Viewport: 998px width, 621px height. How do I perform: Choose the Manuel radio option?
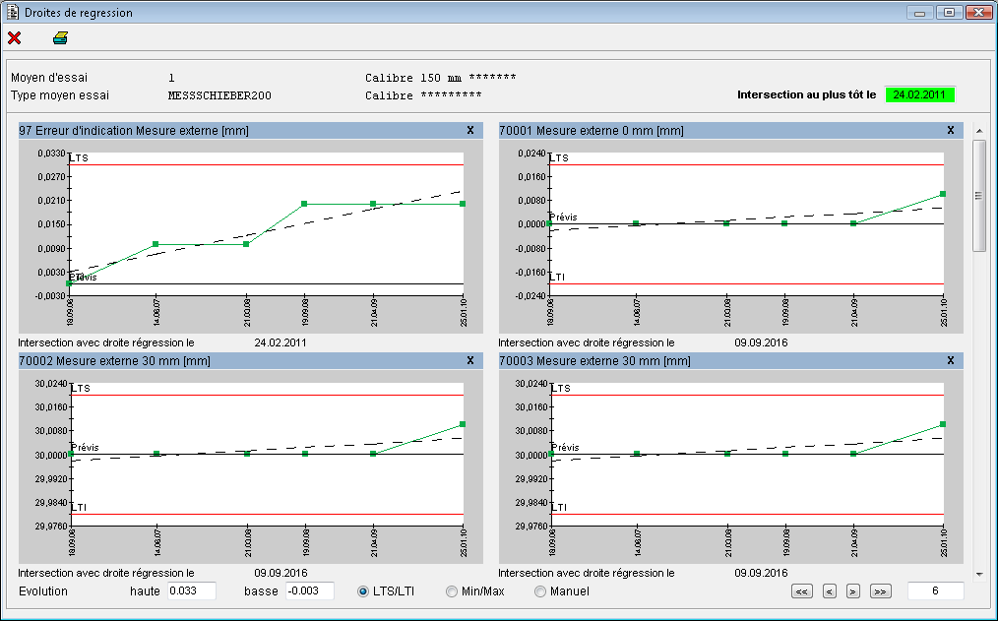pyautogui.click(x=540, y=591)
